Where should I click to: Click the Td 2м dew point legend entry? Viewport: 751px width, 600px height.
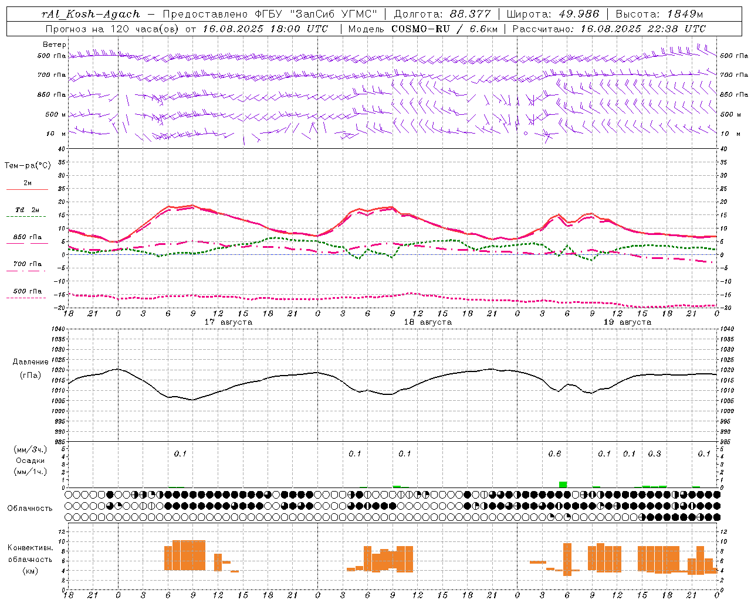click(x=28, y=210)
